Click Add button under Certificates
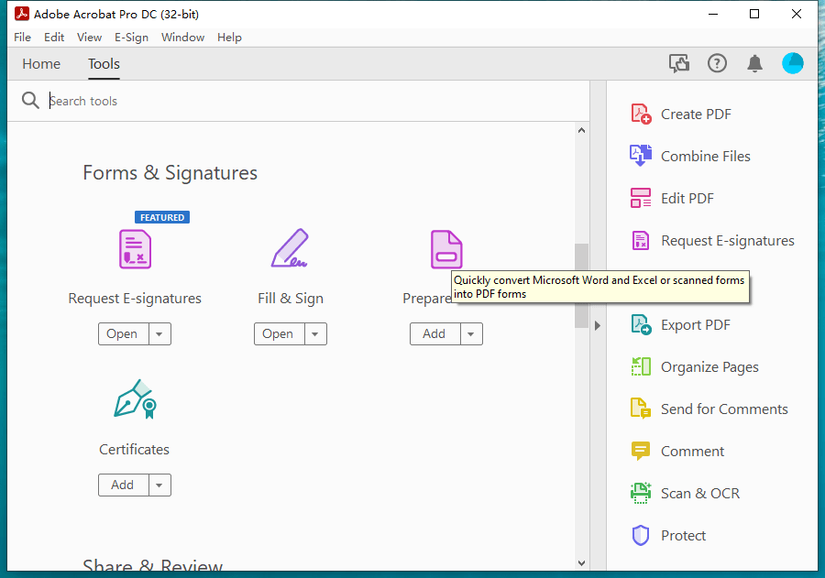This screenshot has height=578, width=825. [123, 485]
